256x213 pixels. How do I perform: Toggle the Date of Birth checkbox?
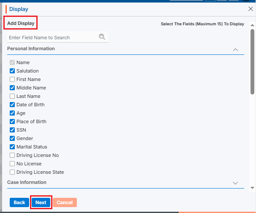[x=12, y=105]
